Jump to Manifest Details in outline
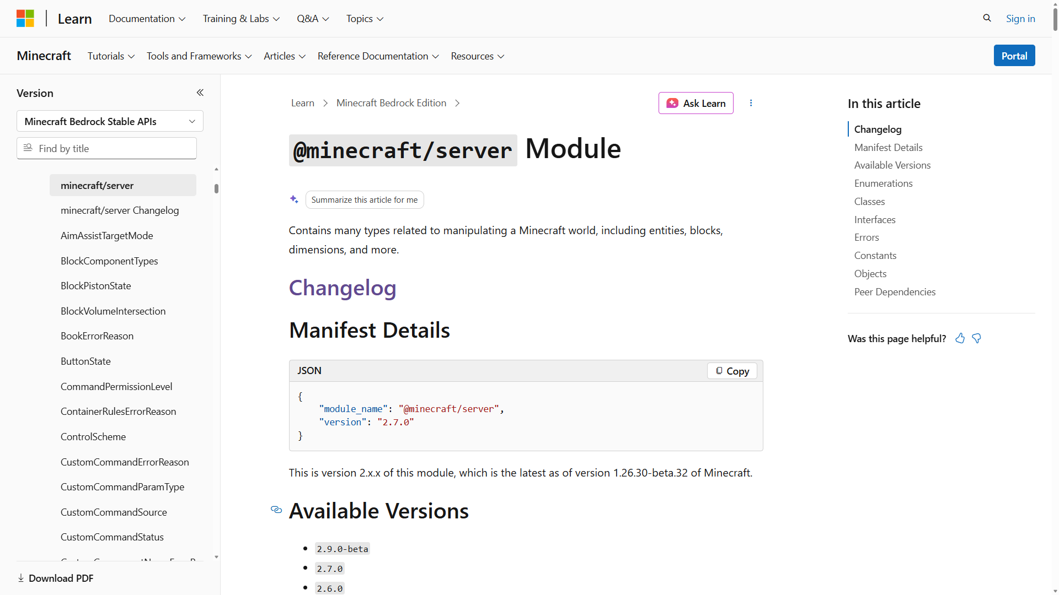 (888, 148)
